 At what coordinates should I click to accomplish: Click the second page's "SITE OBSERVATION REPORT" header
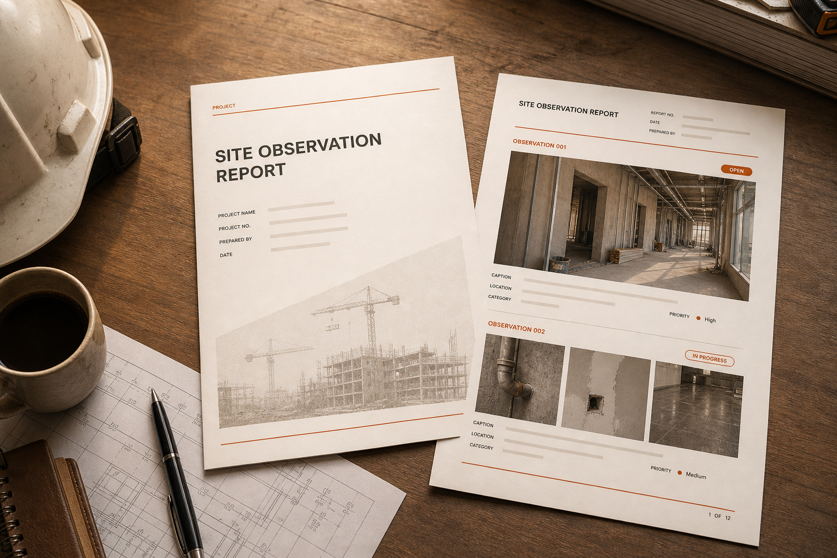[568, 108]
